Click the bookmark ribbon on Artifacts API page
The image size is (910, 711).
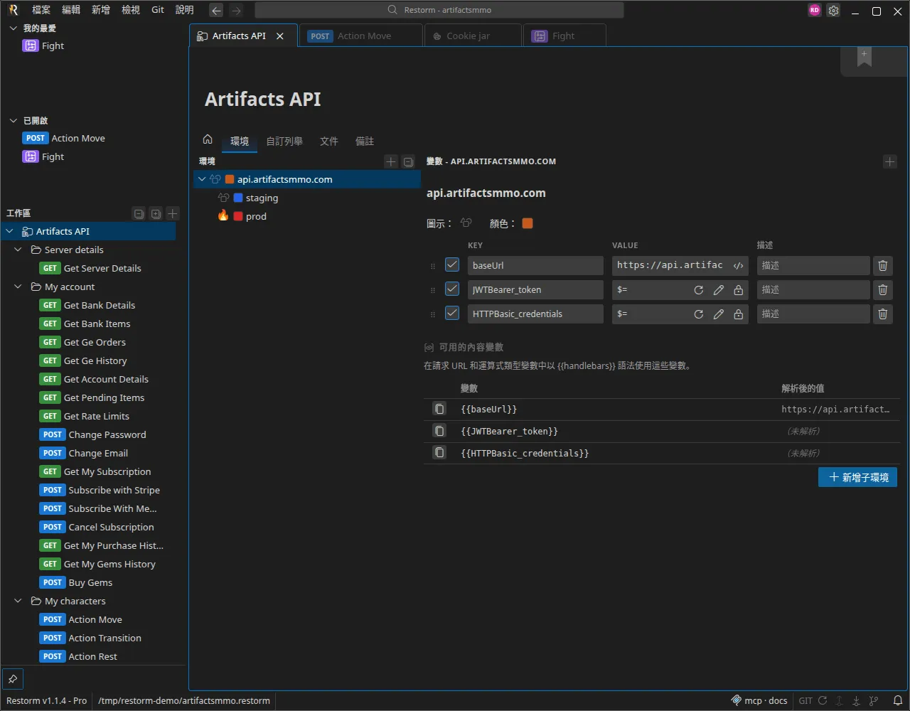click(x=864, y=58)
